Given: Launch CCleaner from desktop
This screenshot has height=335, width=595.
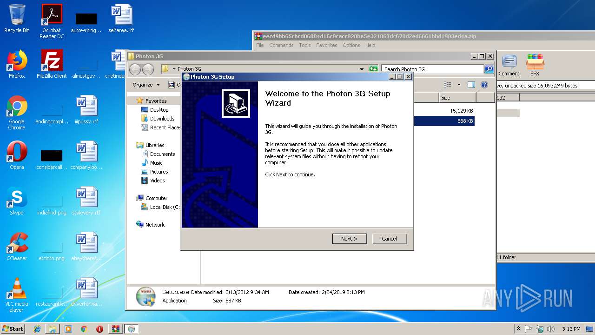Looking at the screenshot, I should pyautogui.click(x=17, y=247).
